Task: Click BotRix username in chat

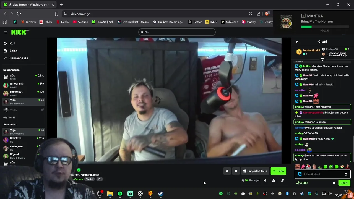Action: point(307,66)
